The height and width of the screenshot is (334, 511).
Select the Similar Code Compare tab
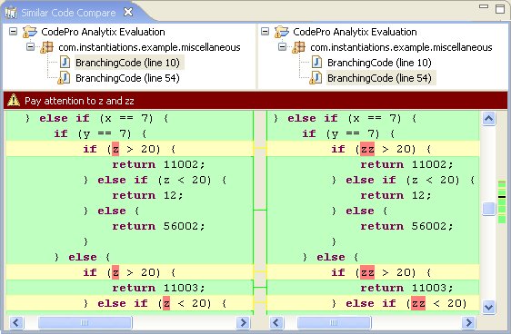coord(68,13)
